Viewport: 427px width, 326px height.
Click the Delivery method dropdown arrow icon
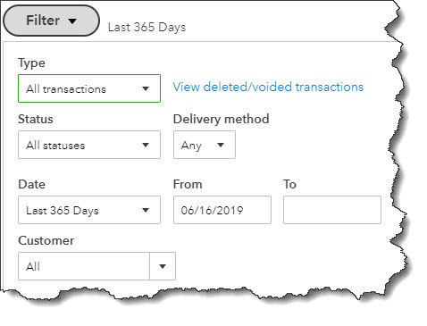(221, 145)
